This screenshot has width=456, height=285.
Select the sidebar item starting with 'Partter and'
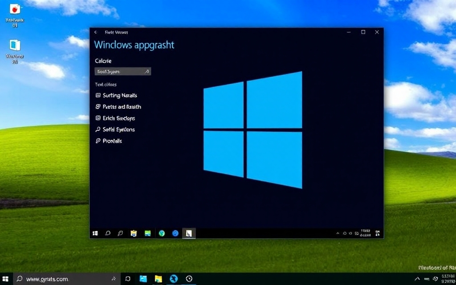click(x=118, y=107)
